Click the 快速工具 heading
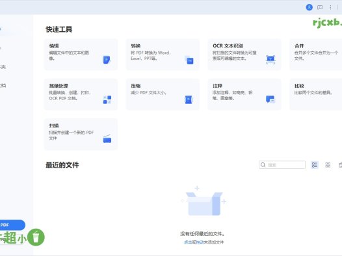This screenshot has width=342, height=256. tap(59, 29)
